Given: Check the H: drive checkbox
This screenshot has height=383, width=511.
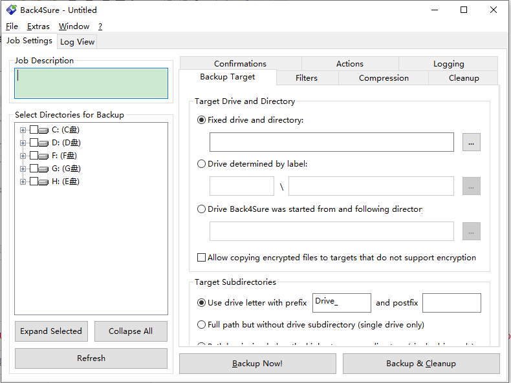Looking at the screenshot, I should pos(34,181).
